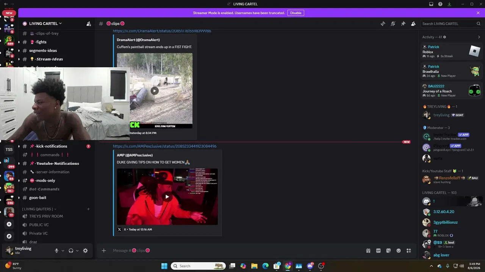
Task: Open Activity settings gear icon
Action: point(444,37)
